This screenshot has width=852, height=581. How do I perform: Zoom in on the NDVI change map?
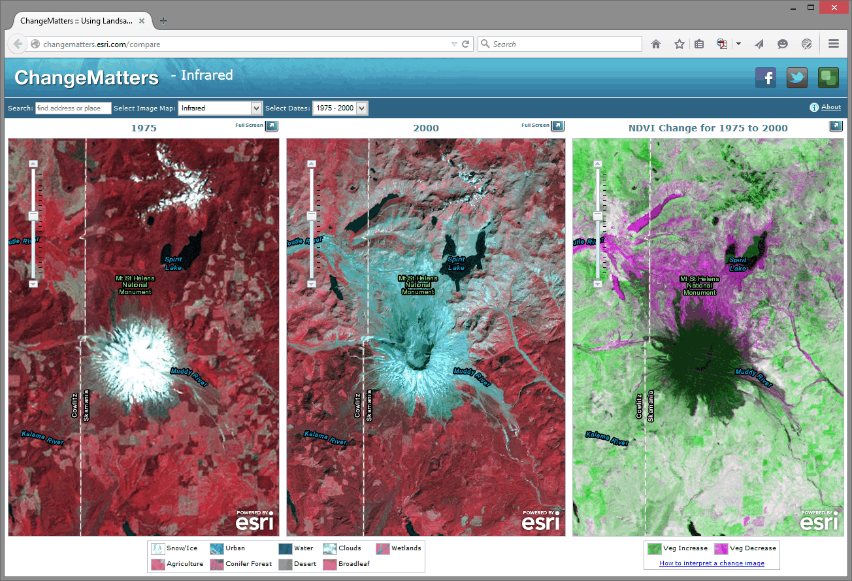597,164
